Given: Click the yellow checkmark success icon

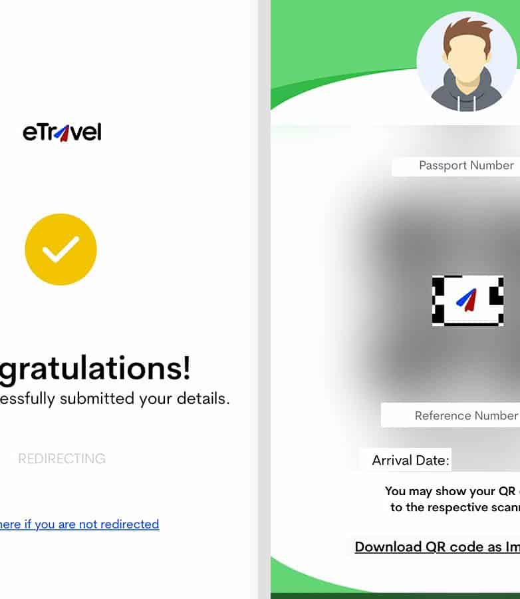Looking at the screenshot, I should [61, 250].
